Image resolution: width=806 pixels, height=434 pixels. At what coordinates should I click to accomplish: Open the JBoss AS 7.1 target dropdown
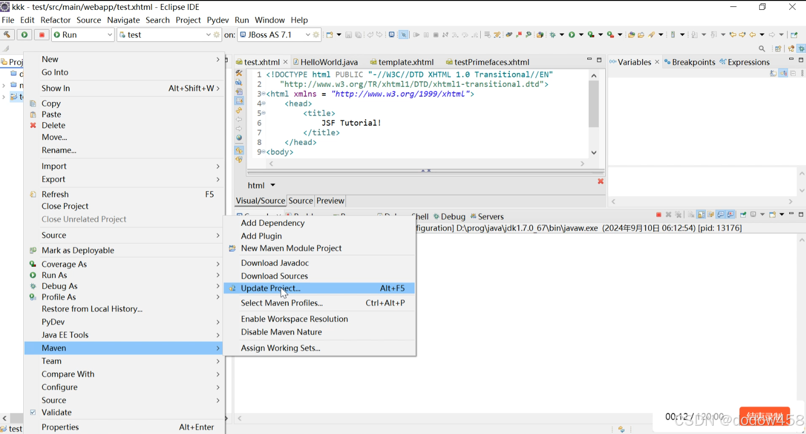pyautogui.click(x=308, y=35)
